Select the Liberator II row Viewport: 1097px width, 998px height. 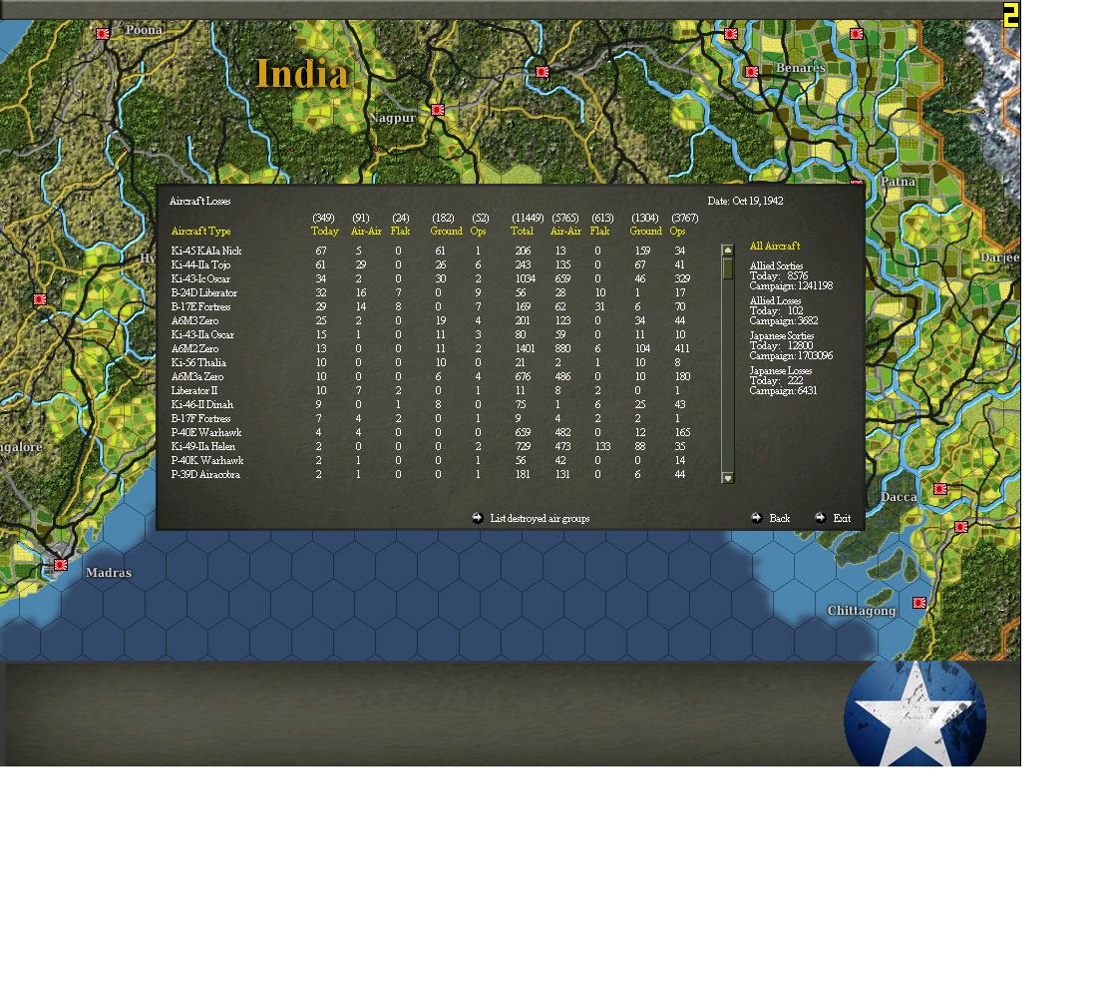coord(430,391)
